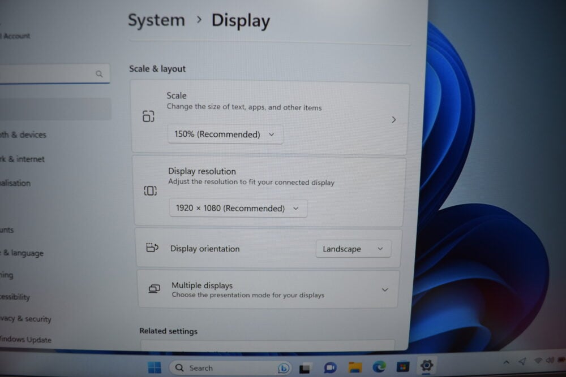This screenshot has width=566, height=377.
Task: Open the Landscape orientation dropdown
Action: [x=353, y=249]
